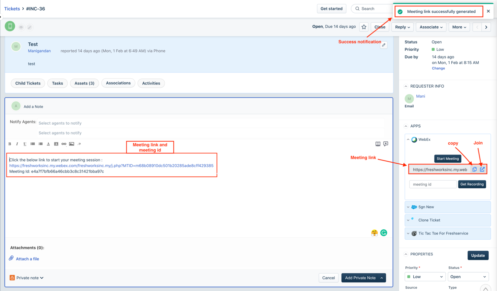Viewport: 497px width, 291px height.
Task: Click the Get Recording button
Action: 472,184
